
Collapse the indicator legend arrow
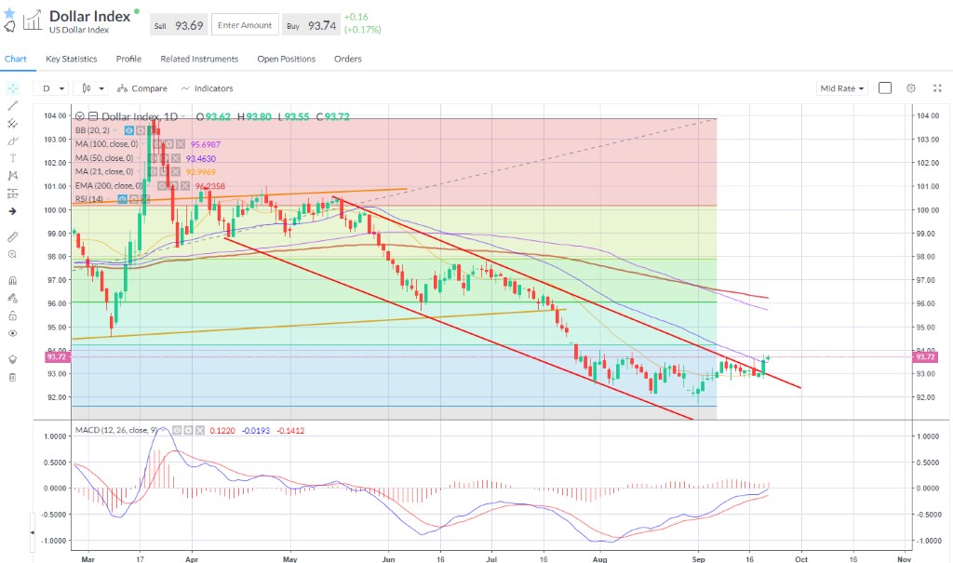(80, 116)
